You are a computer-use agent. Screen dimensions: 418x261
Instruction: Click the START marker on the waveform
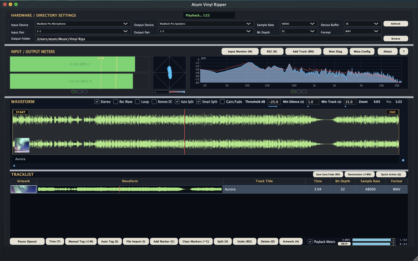pyautogui.click(x=21, y=112)
